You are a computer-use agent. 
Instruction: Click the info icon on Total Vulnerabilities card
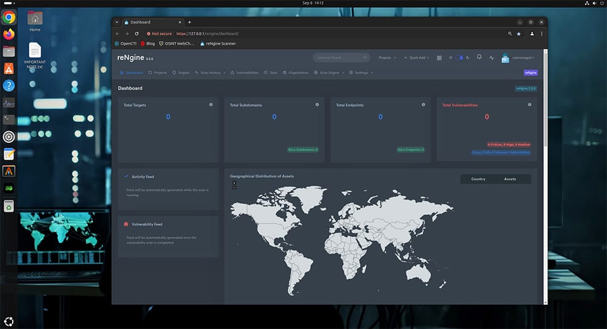pos(529,104)
